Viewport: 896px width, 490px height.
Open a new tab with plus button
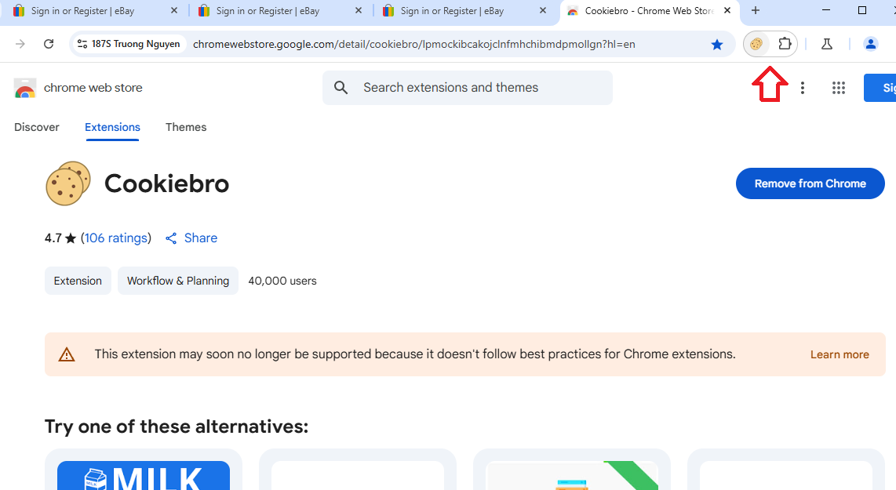point(755,10)
